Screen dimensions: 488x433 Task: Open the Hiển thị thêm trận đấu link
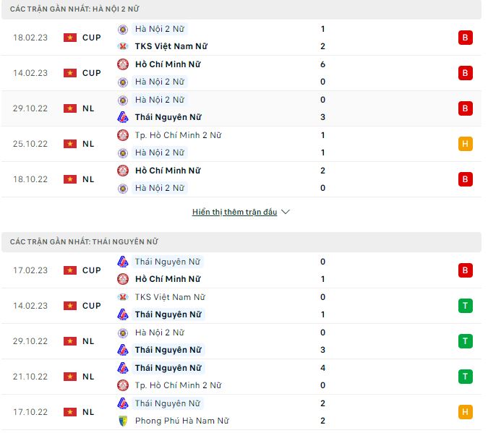234,213
